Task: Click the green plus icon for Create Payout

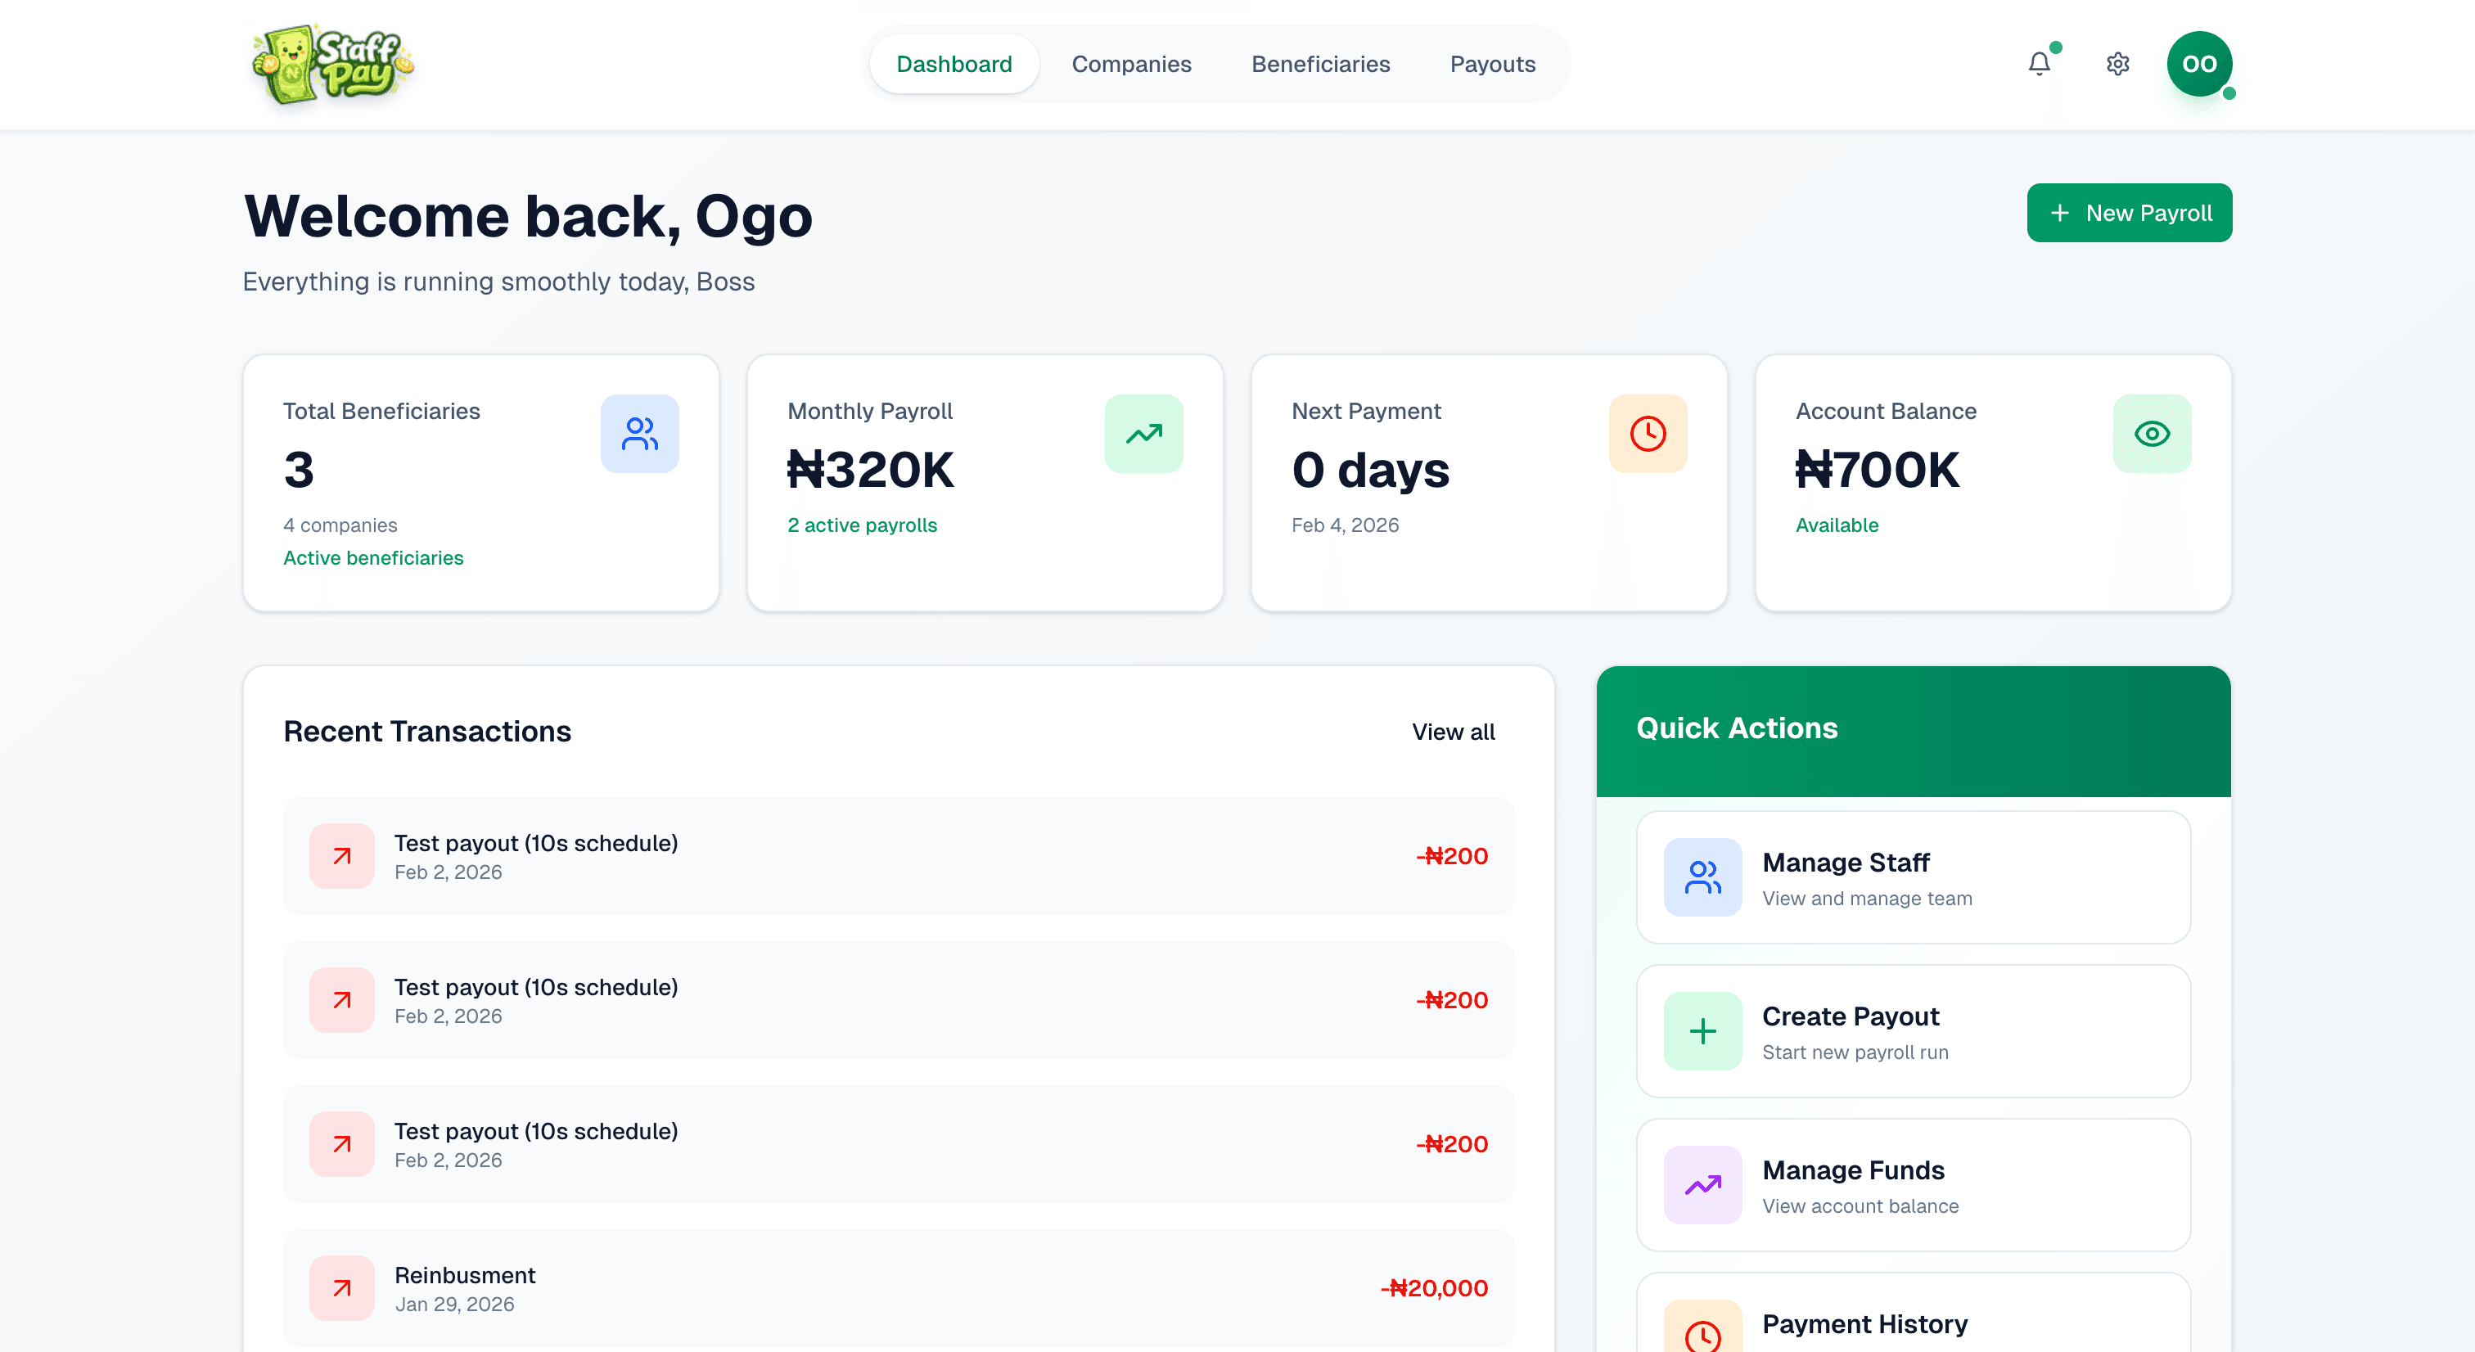Action: click(1702, 1030)
